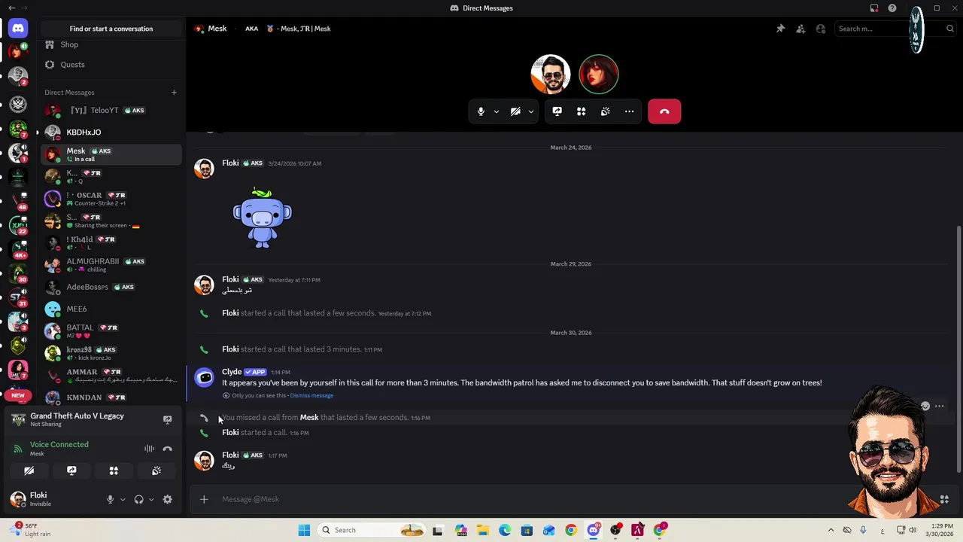Add reaction to the missed call message

point(925,406)
